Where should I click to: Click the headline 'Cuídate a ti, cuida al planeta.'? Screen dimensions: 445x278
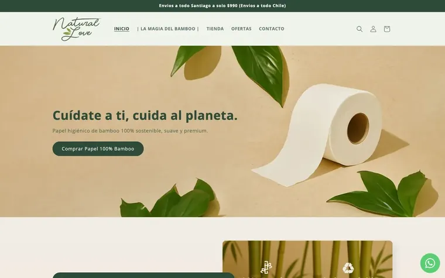coord(145,115)
